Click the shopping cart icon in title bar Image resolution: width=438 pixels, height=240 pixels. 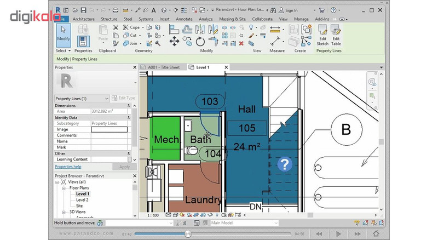point(322,10)
